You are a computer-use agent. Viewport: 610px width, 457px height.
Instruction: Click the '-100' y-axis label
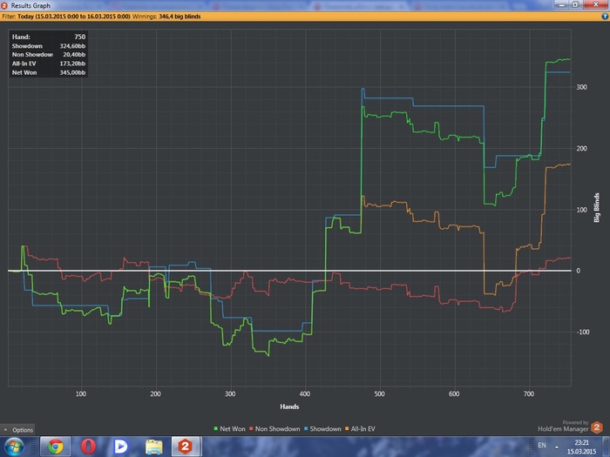click(x=583, y=332)
